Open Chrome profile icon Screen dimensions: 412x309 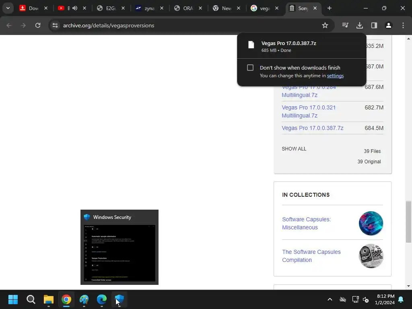point(389,25)
